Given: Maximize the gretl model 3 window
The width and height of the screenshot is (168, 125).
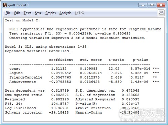Looking at the screenshot, I should point(152,5).
